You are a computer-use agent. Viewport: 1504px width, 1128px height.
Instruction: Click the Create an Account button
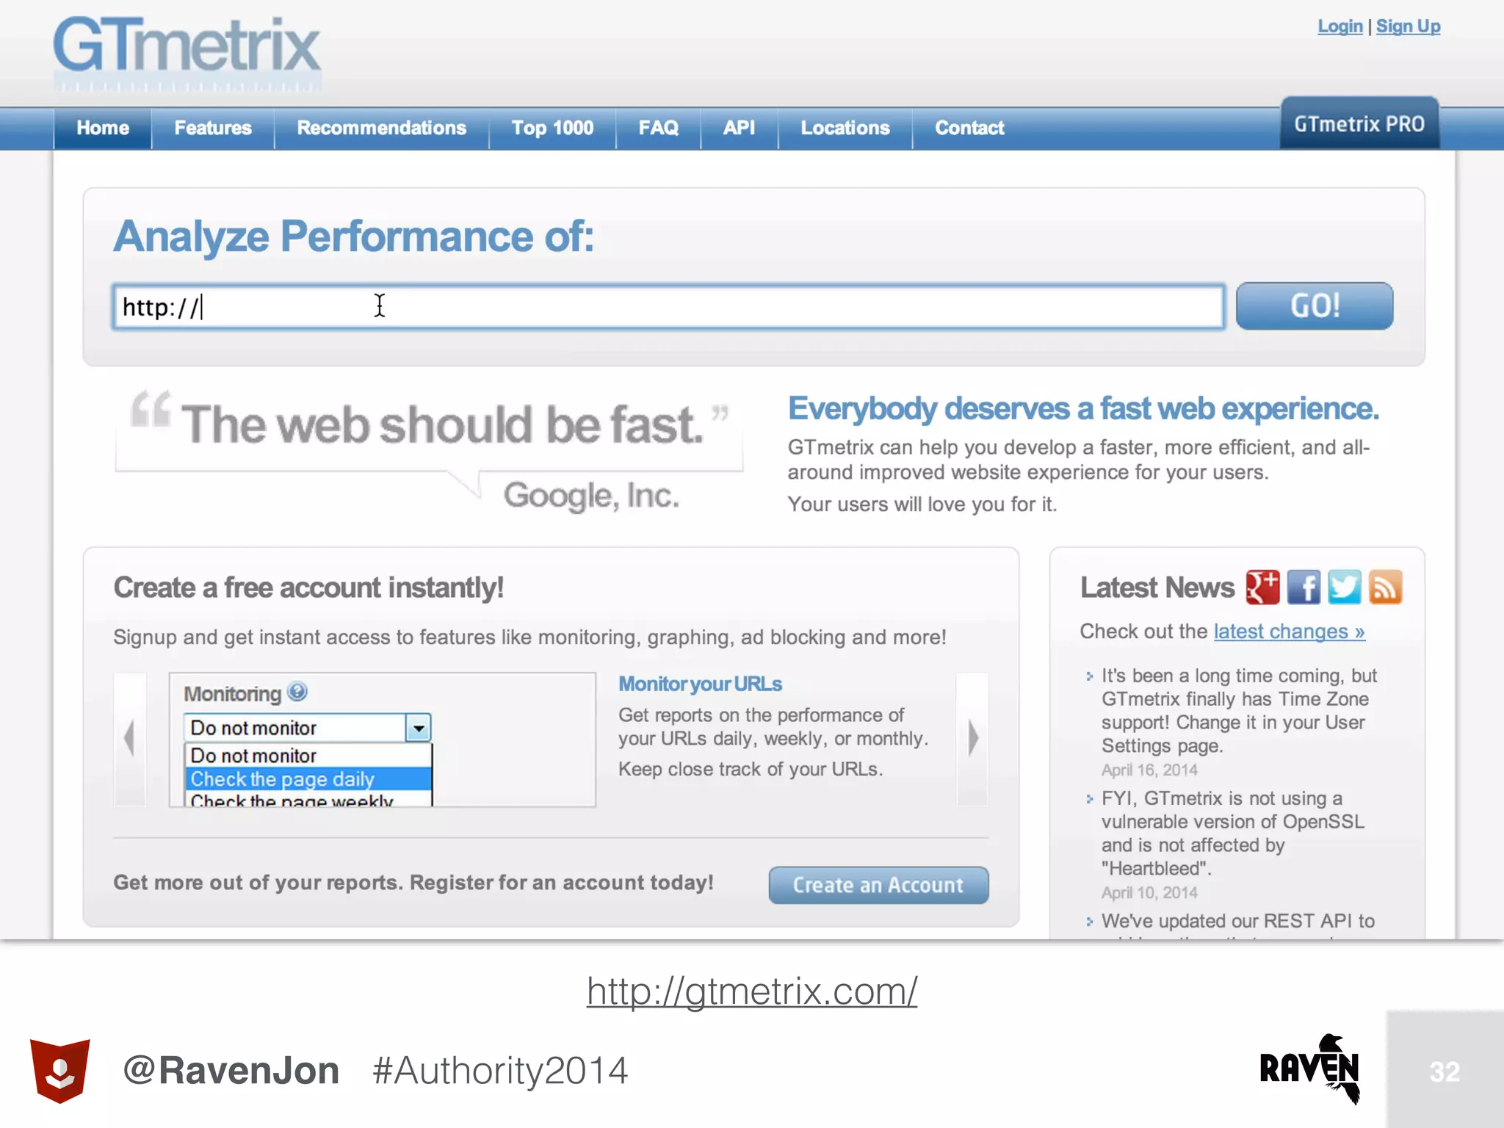[x=878, y=885]
